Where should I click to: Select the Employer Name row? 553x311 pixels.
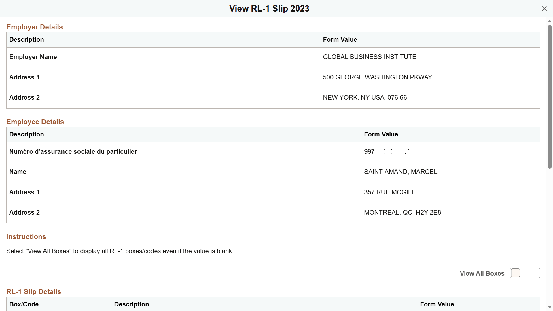(x=33, y=57)
